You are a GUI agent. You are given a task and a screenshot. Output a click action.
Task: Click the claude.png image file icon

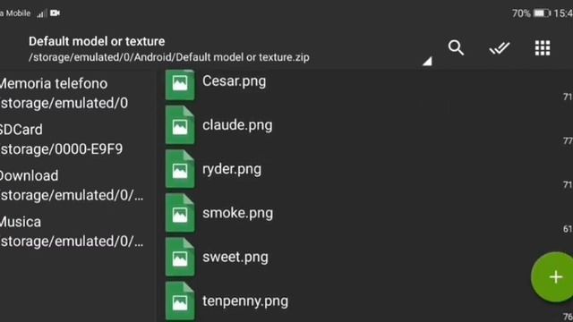tap(180, 125)
